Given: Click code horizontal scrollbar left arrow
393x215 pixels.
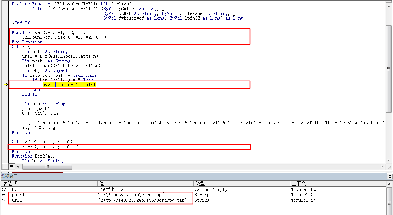Looking at the screenshot, I should (18, 166).
